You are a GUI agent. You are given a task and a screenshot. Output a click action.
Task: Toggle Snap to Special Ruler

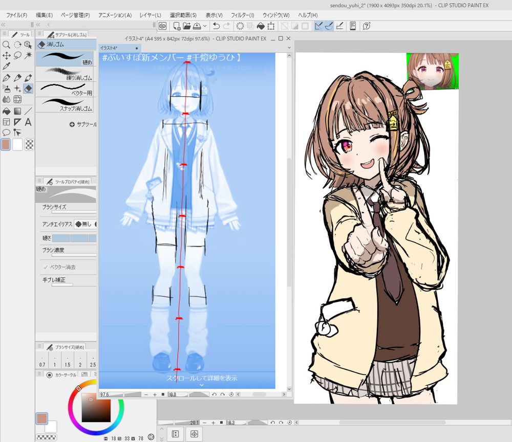[x=329, y=26]
